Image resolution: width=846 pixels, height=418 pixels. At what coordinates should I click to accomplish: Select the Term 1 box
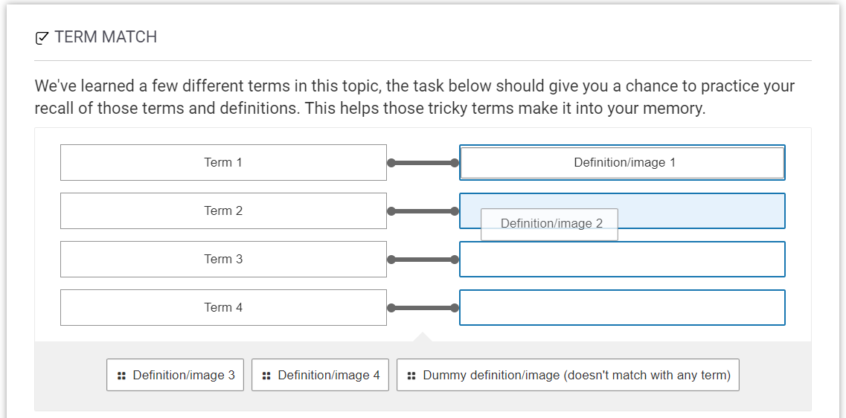click(223, 162)
